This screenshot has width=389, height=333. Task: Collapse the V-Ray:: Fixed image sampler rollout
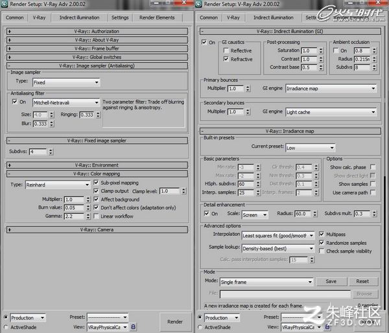(x=97, y=141)
